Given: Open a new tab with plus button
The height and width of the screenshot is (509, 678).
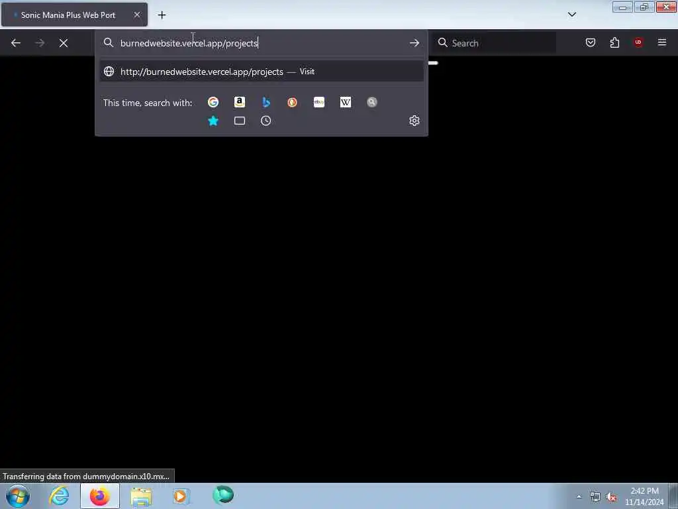Looking at the screenshot, I should pos(162,15).
